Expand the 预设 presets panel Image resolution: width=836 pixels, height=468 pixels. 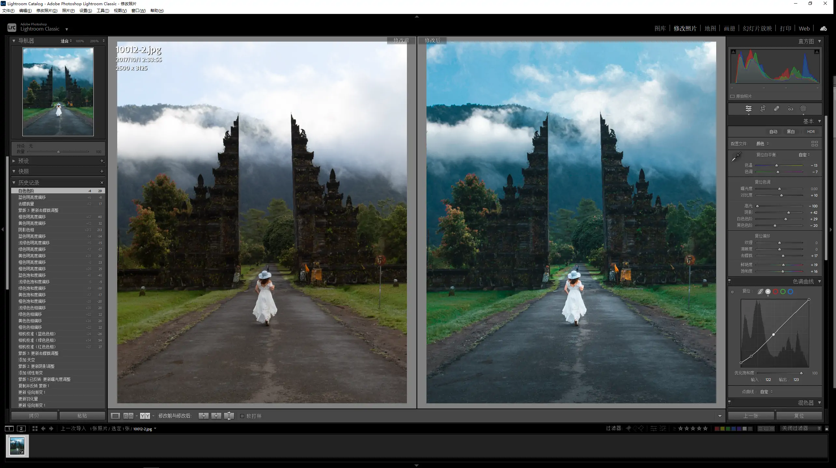(x=14, y=161)
